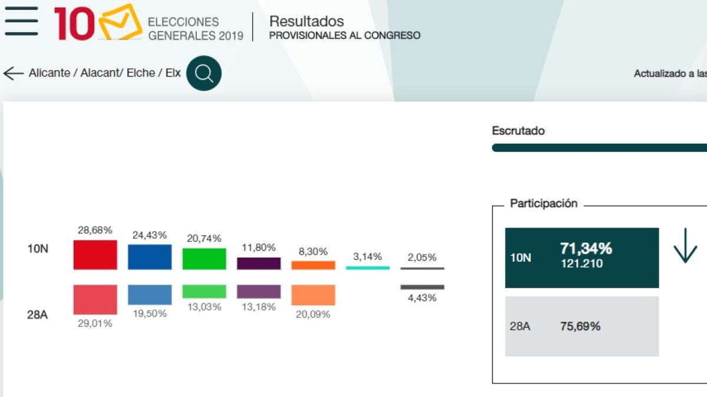Open the magnifying glass search
The width and height of the screenshot is (707, 397).
(204, 74)
